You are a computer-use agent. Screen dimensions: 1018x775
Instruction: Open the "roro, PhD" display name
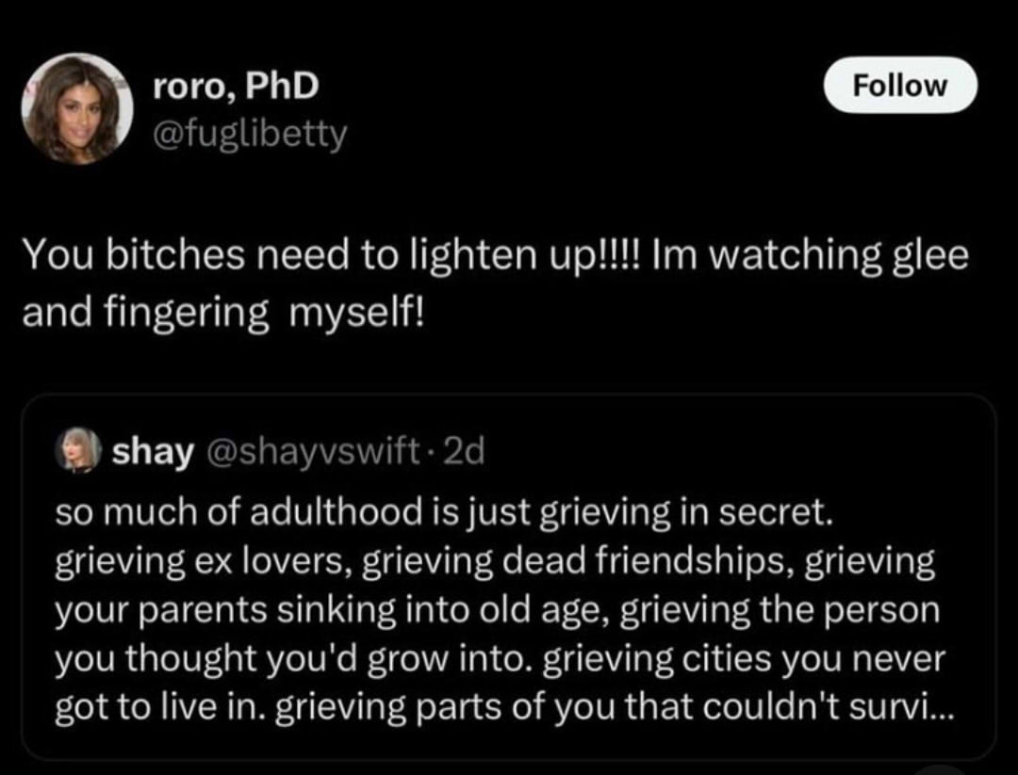[237, 87]
